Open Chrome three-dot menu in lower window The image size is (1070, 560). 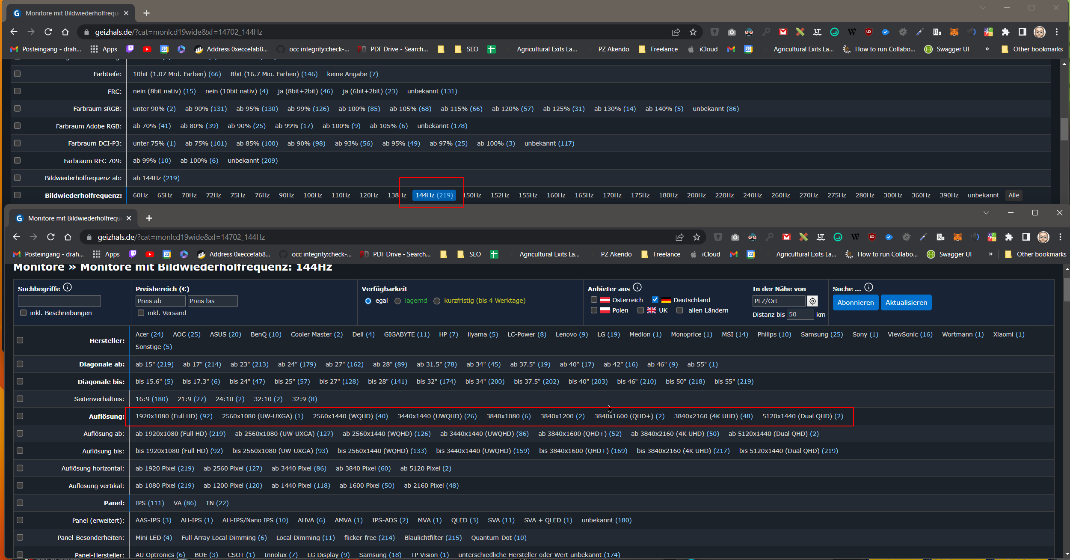1060,237
